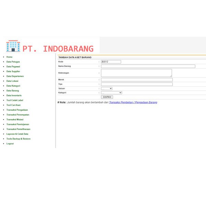206x206 pixels.
Task: Click Tools Backup & Restore
Action: coord(18,139)
